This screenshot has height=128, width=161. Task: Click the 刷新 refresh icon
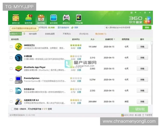click(72, 28)
